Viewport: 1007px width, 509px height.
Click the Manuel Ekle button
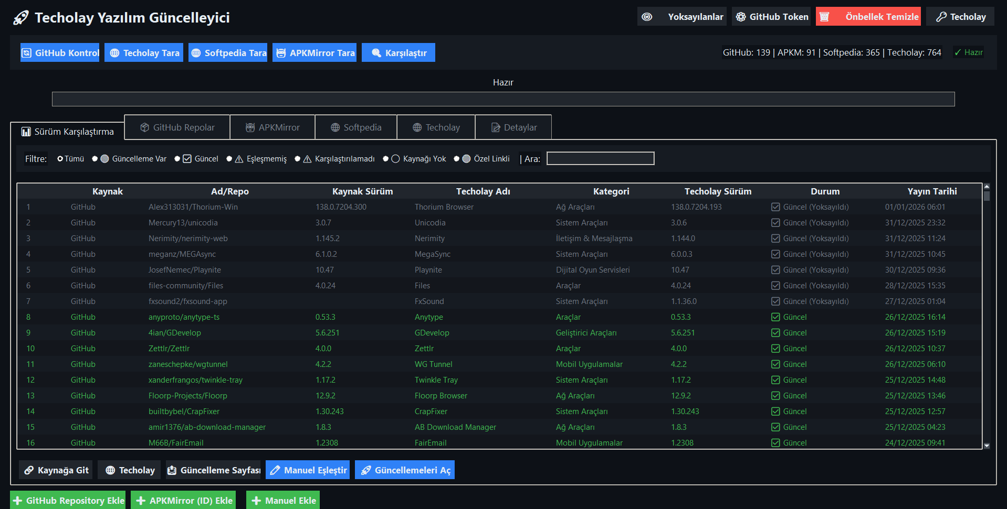[x=283, y=501]
